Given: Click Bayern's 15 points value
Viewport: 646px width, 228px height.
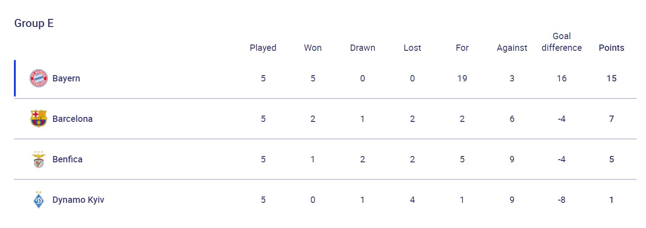Looking at the screenshot, I should (611, 78).
